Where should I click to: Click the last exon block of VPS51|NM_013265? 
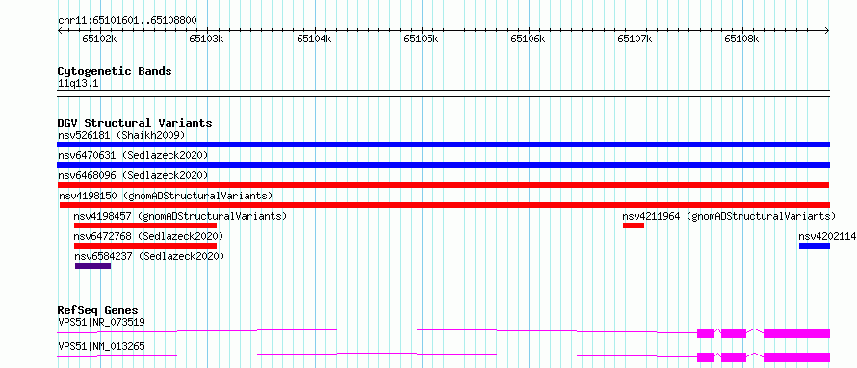797,357
